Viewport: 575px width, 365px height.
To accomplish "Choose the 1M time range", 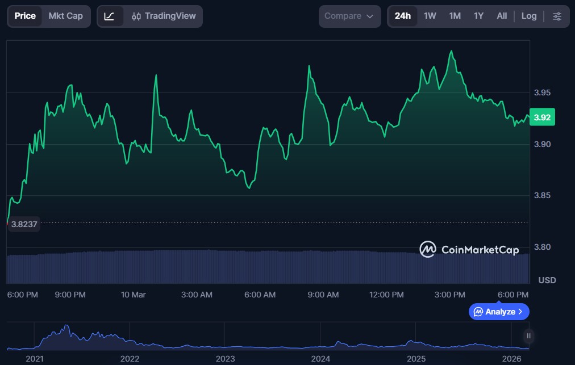I will (455, 16).
